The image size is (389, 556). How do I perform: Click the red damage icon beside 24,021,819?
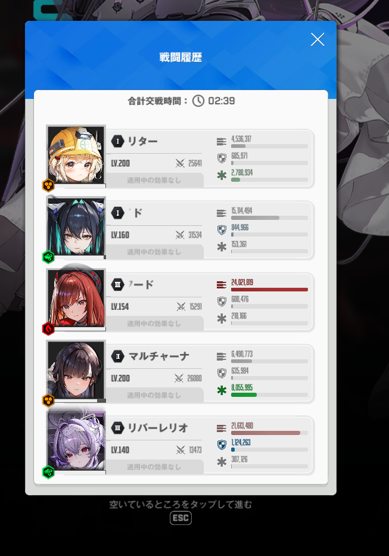tap(222, 285)
